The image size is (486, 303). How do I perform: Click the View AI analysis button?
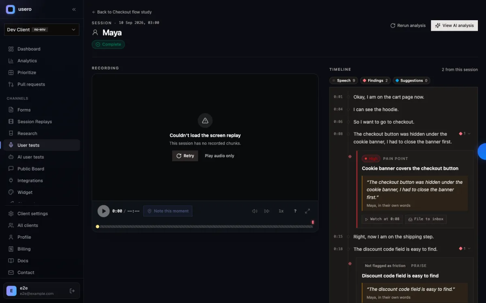click(x=454, y=25)
